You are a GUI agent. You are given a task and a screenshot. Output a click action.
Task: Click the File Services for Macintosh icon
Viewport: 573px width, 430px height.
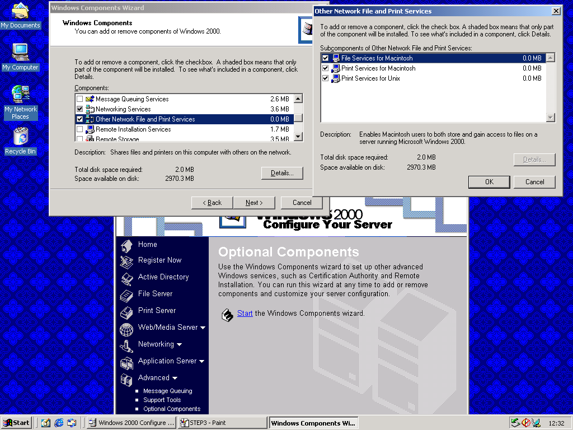(x=336, y=58)
